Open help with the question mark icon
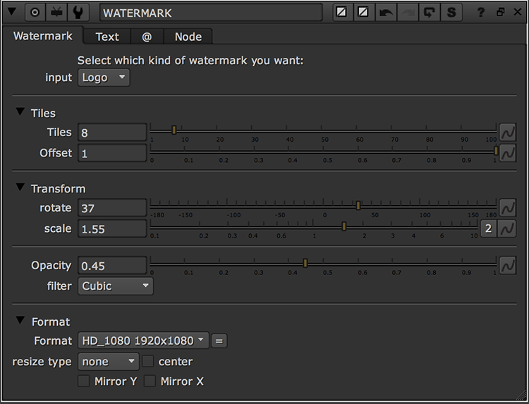529x404 pixels. (481, 13)
